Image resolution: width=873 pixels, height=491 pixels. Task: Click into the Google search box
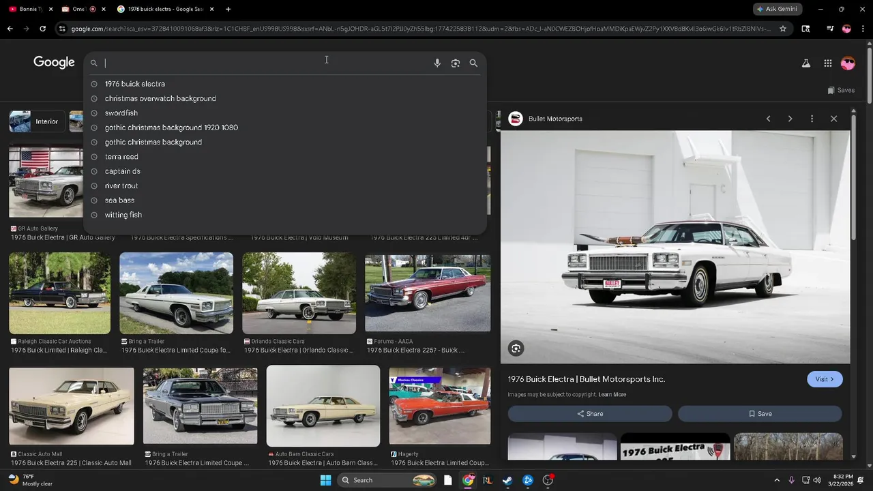[x=266, y=63]
